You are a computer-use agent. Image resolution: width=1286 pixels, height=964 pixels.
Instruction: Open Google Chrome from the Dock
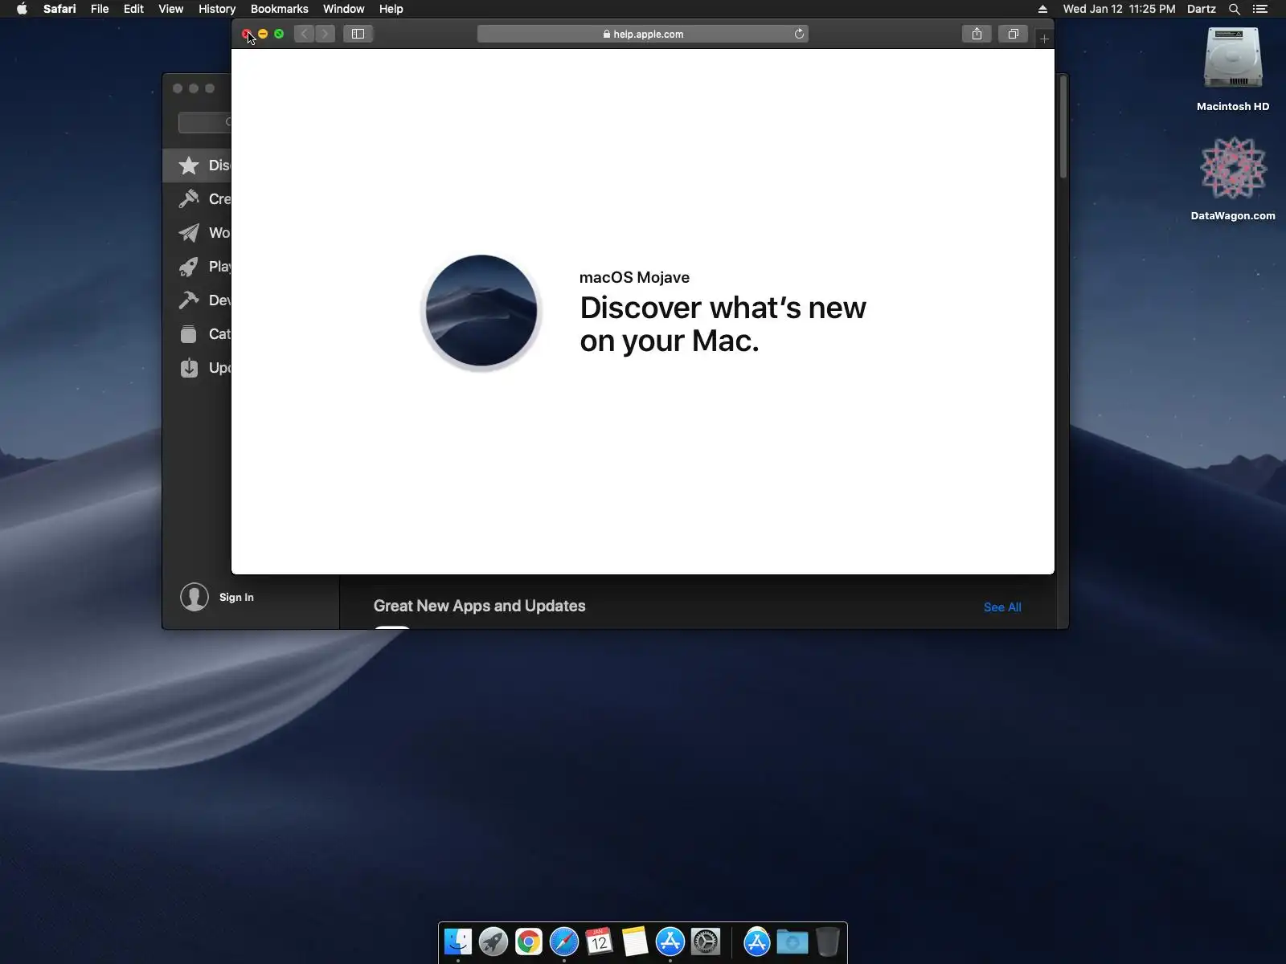click(529, 942)
